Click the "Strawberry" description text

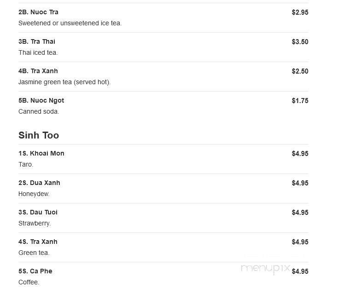[35, 223]
